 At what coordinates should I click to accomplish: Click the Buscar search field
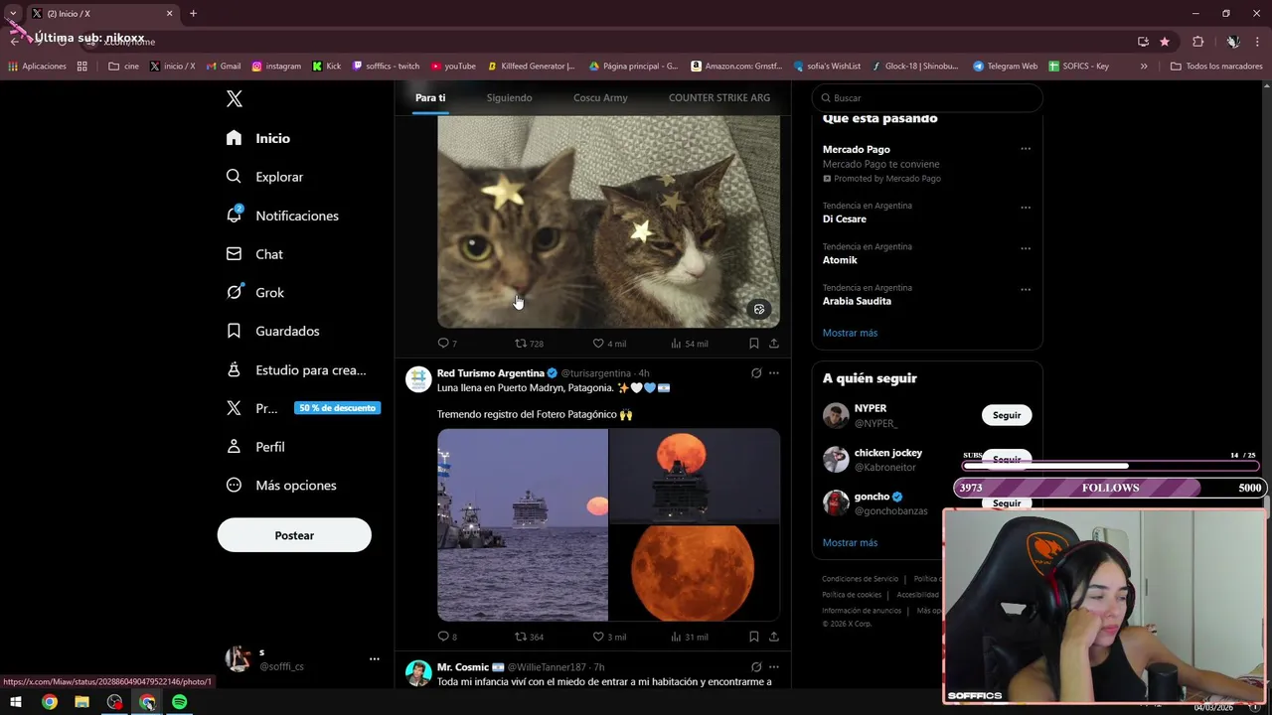tap(927, 98)
